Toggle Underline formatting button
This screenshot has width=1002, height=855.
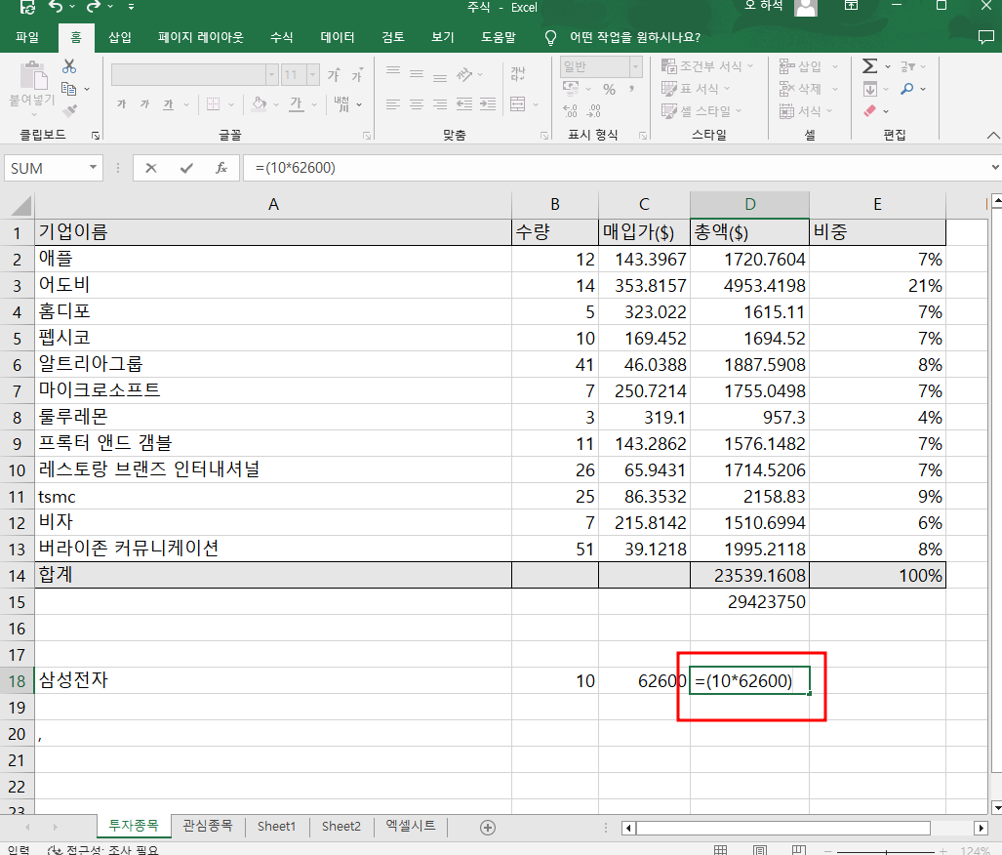pos(168,103)
